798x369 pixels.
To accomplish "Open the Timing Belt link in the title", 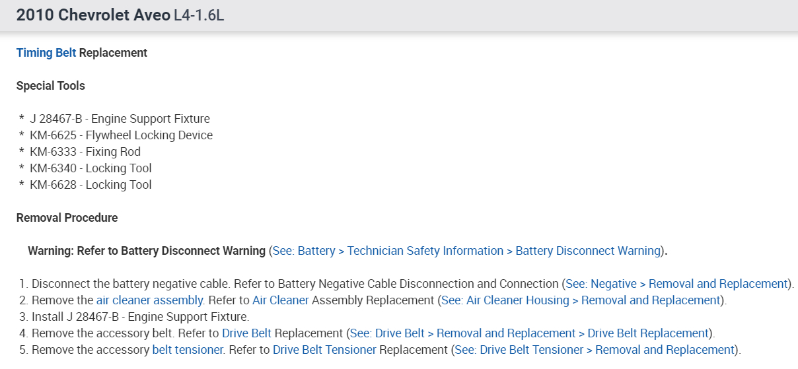I will click(x=46, y=53).
